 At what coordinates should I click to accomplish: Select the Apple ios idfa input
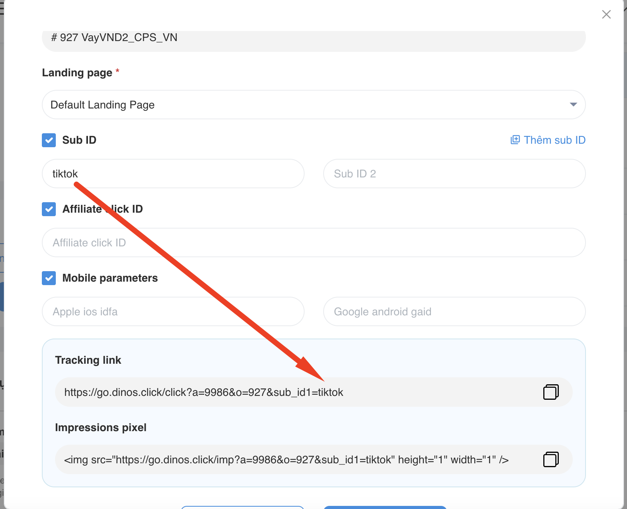[x=173, y=311]
